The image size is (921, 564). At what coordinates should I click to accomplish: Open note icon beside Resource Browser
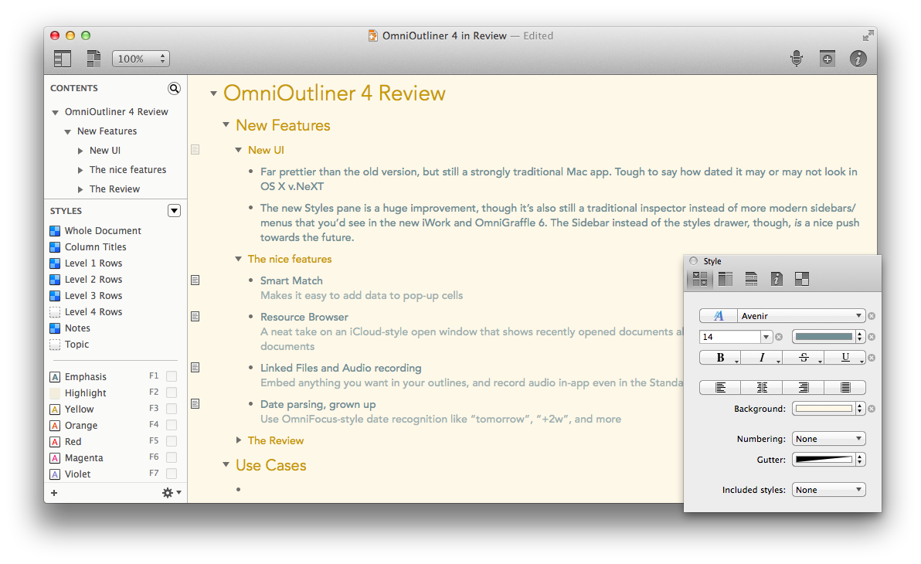[195, 317]
